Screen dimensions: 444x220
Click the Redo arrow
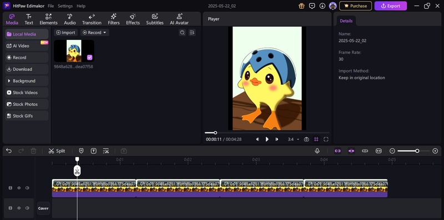tap(21, 151)
